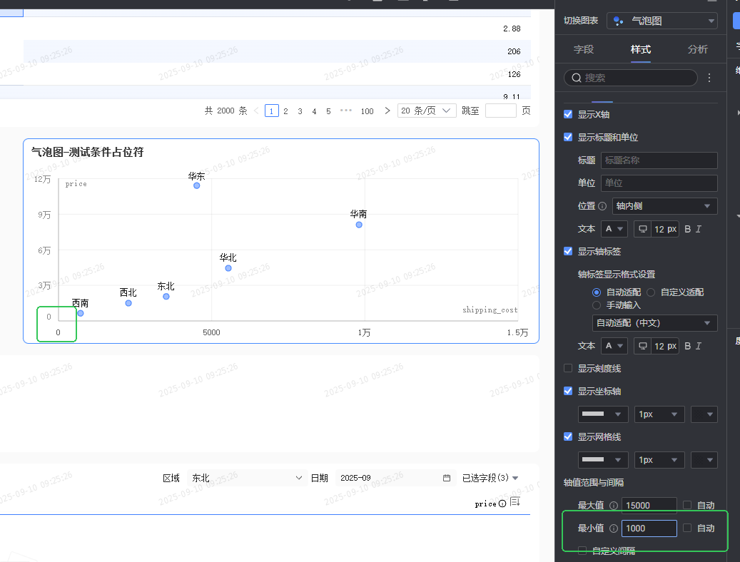
Task: Open the 切换图表 气泡图 dropdown
Action: (662, 21)
